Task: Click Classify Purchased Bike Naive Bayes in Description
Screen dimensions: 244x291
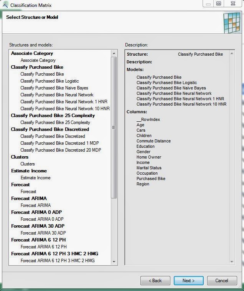Action: [171, 88]
